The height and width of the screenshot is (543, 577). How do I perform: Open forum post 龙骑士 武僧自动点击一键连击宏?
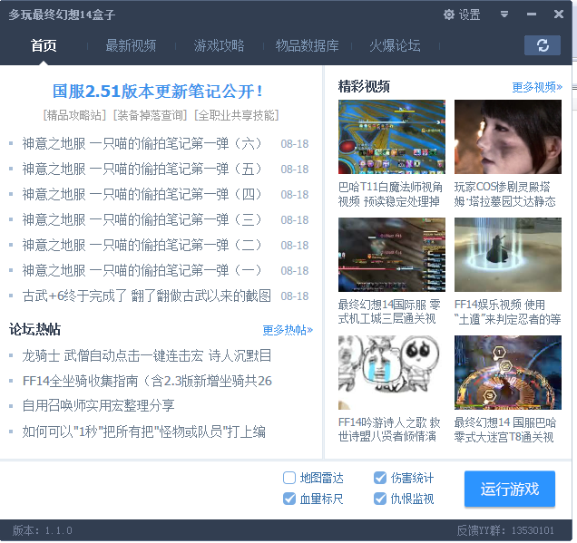[147, 356]
